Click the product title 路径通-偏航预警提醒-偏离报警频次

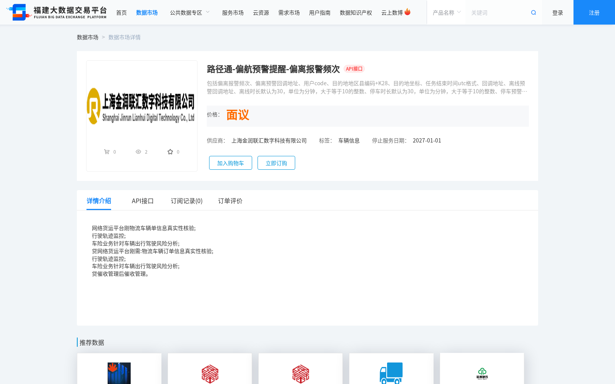(273, 69)
